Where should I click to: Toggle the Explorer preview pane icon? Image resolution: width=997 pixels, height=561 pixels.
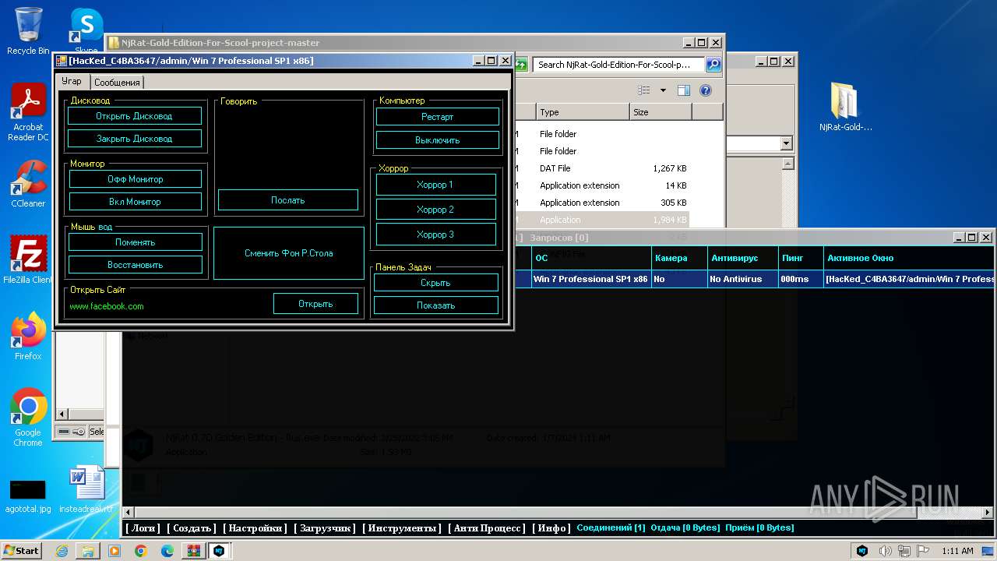pos(684,90)
